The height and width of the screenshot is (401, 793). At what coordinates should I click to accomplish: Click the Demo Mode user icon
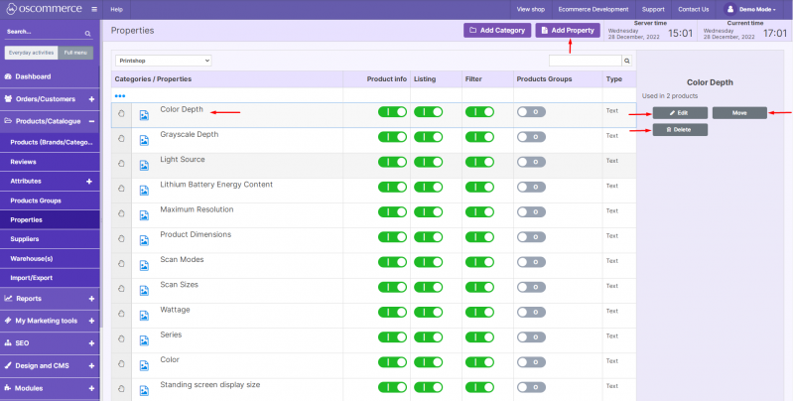pyautogui.click(x=730, y=9)
